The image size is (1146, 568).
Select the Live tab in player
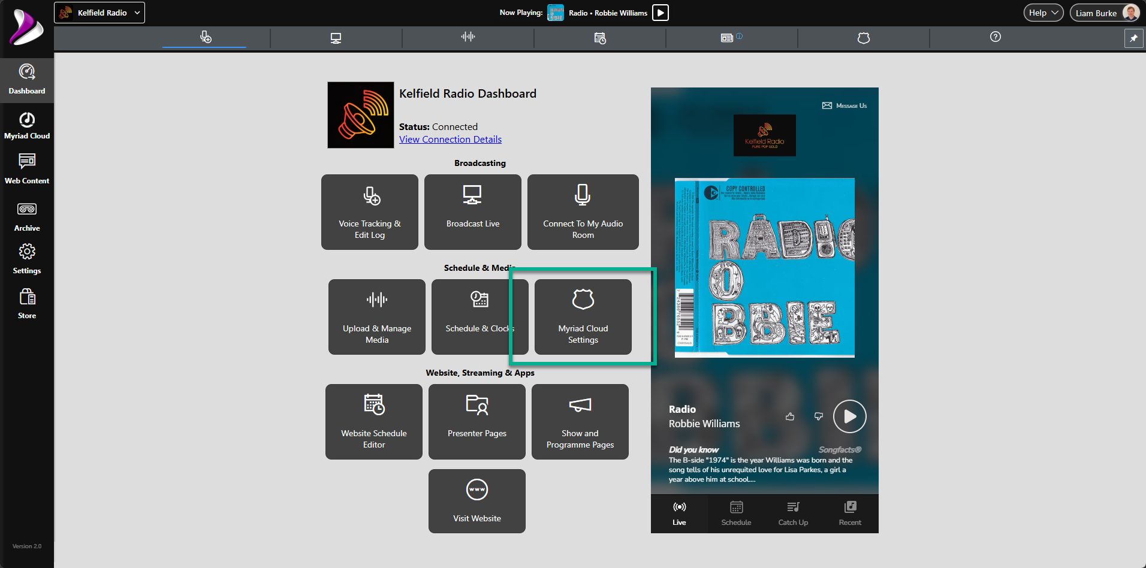click(679, 514)
